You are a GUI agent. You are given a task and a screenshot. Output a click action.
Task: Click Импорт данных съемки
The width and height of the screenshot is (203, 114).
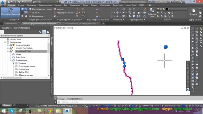pos(40,9)
